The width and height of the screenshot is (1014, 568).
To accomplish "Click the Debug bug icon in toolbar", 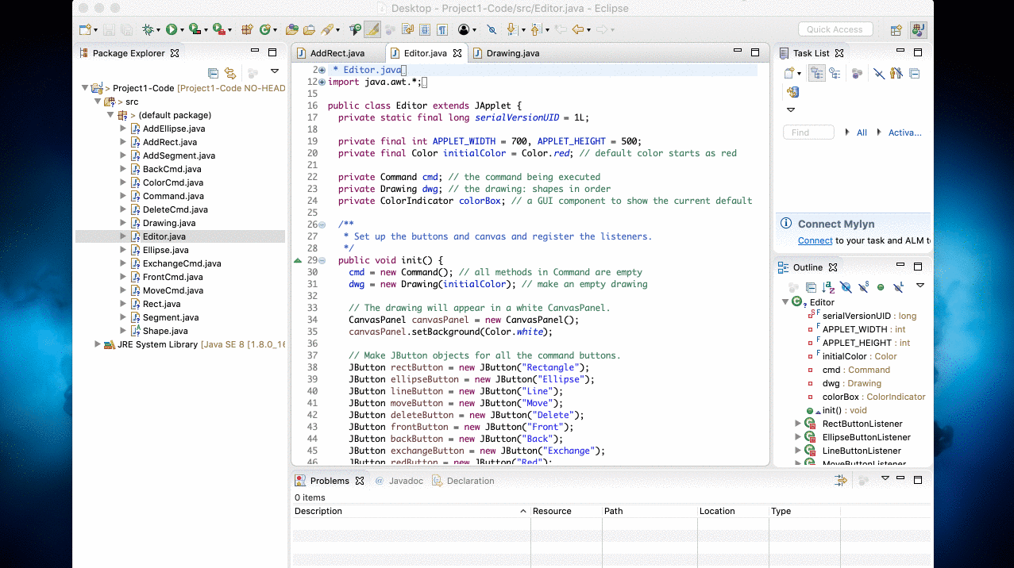I will [148, 29].
